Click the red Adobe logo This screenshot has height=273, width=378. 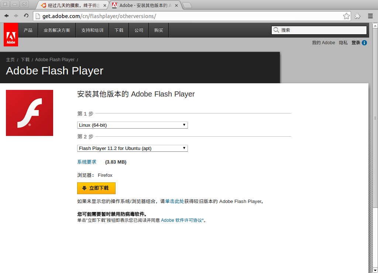coord(11,35)
